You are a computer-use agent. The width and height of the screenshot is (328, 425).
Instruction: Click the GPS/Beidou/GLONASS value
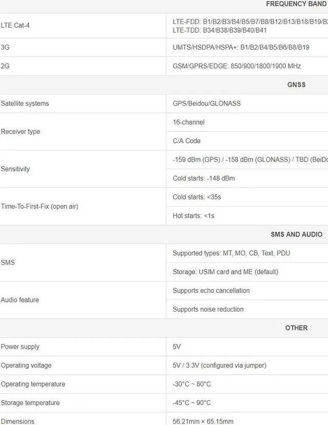[207, 104]
